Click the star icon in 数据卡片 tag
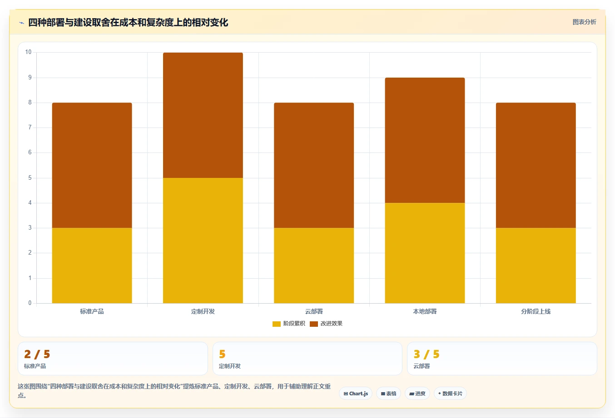Image resolution: width=615 pixels, height=418 pixels. click(440, 393)
